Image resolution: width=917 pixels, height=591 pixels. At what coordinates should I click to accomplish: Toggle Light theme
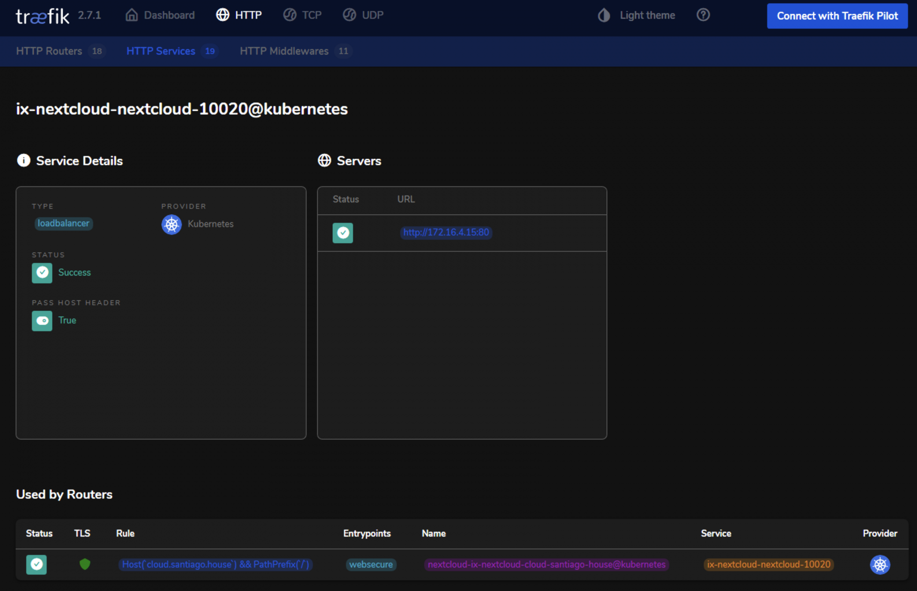coord(636,15)
